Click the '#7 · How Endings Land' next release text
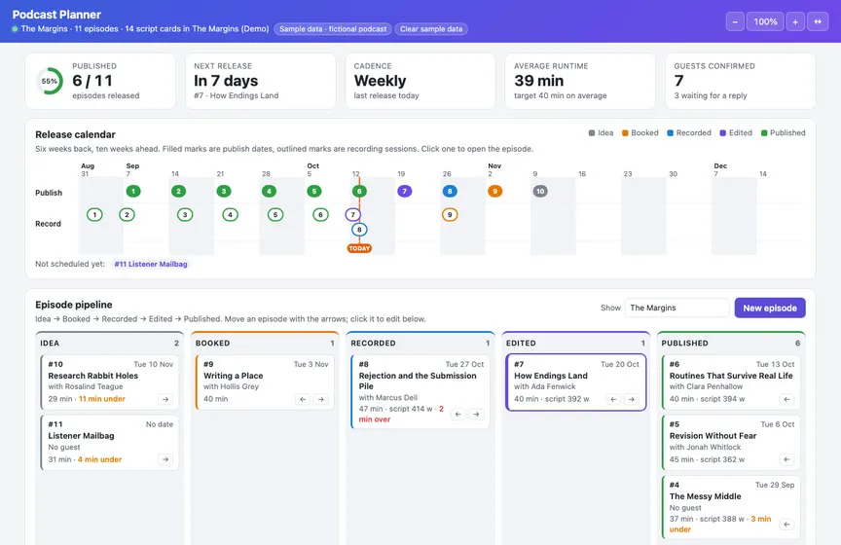The width and height of the screenshot is (841, 545). 236,95
